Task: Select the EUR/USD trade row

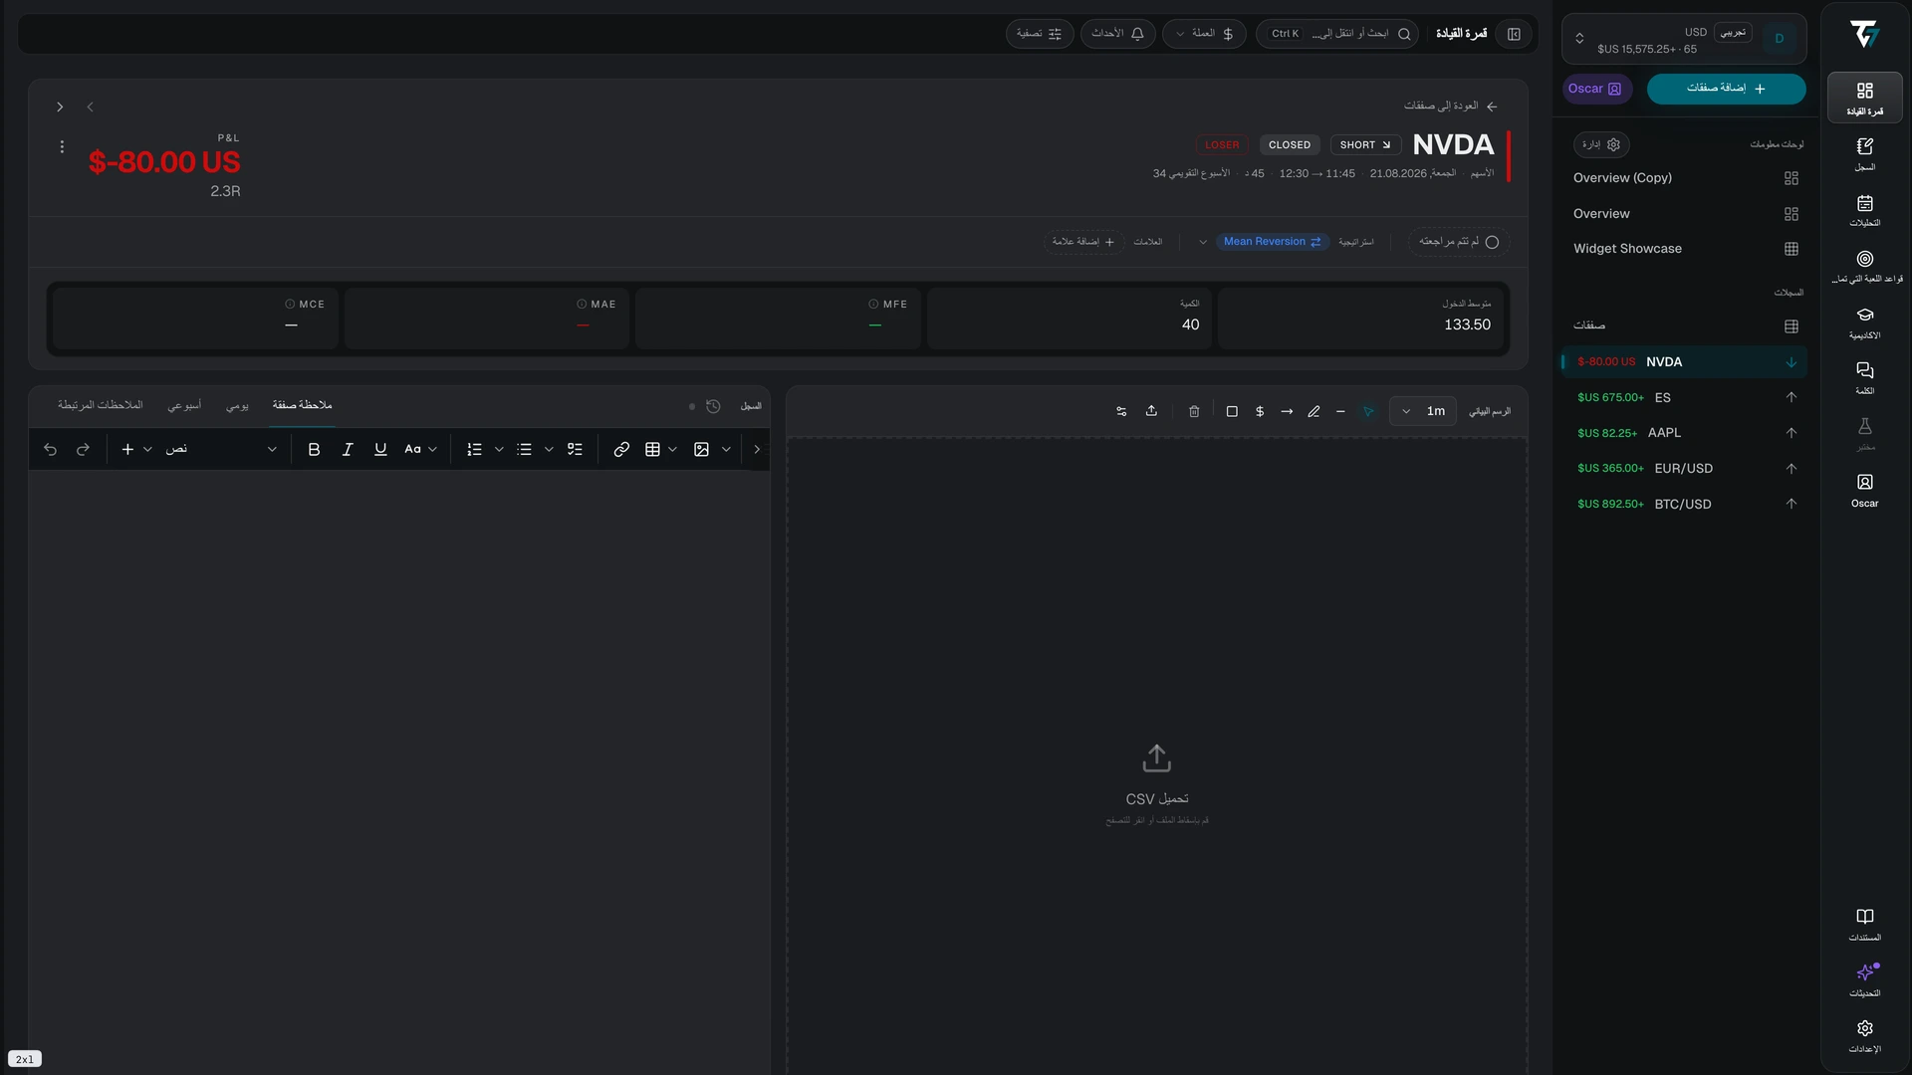Action: [1685, 469]
